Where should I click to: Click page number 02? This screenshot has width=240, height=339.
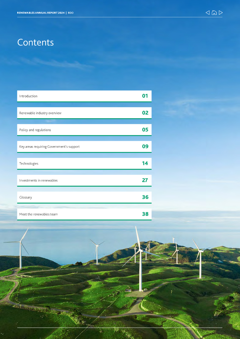coord(145,113)
